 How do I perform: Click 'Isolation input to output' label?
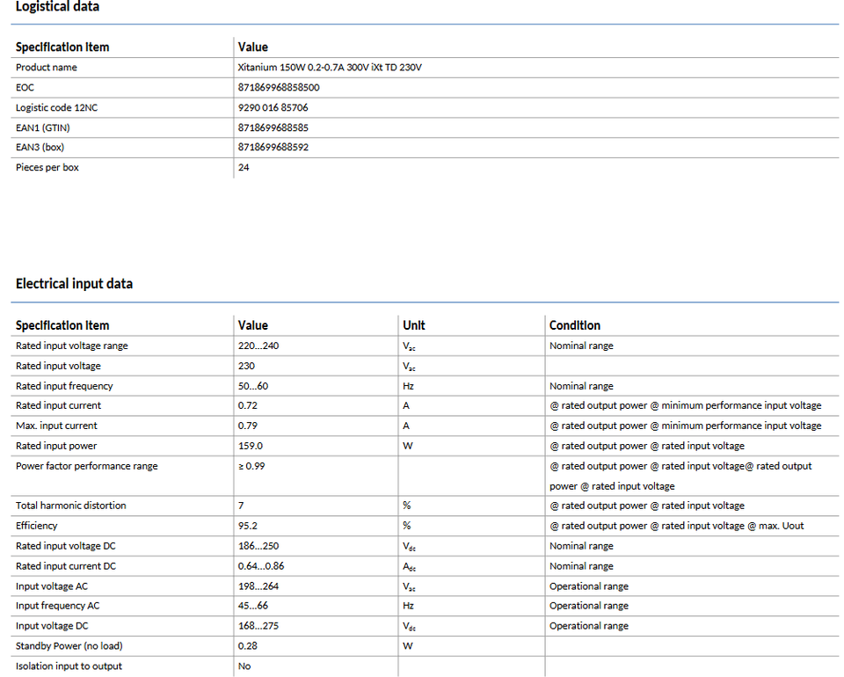[x=69, y=666]
